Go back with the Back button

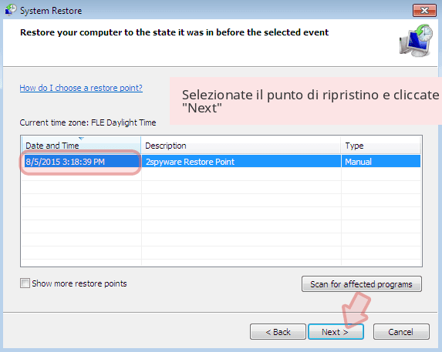tap(278, 332)
